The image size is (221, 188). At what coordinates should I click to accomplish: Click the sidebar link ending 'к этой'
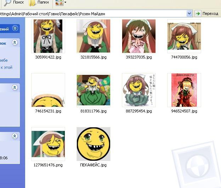6,67
